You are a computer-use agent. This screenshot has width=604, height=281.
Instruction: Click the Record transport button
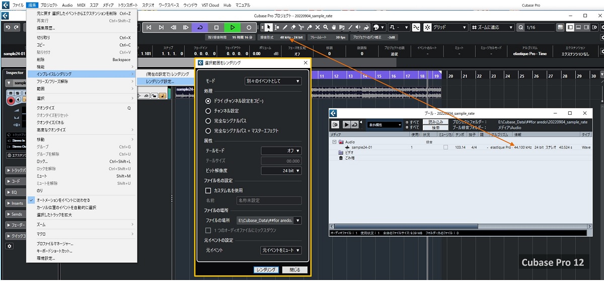[x=249, y=27]
